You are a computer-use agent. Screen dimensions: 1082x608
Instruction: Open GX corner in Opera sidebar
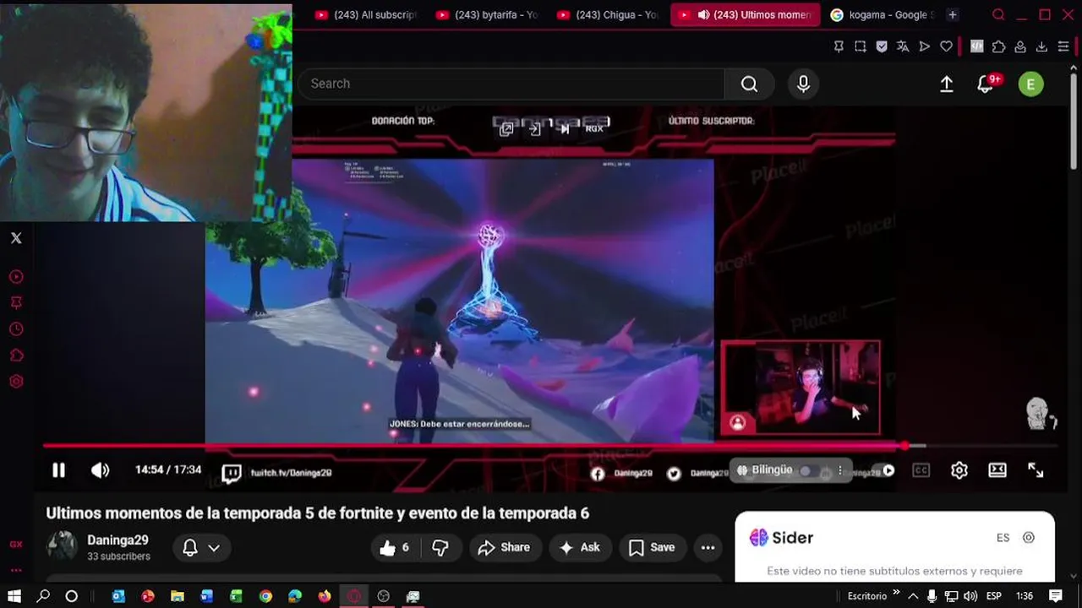16,545
